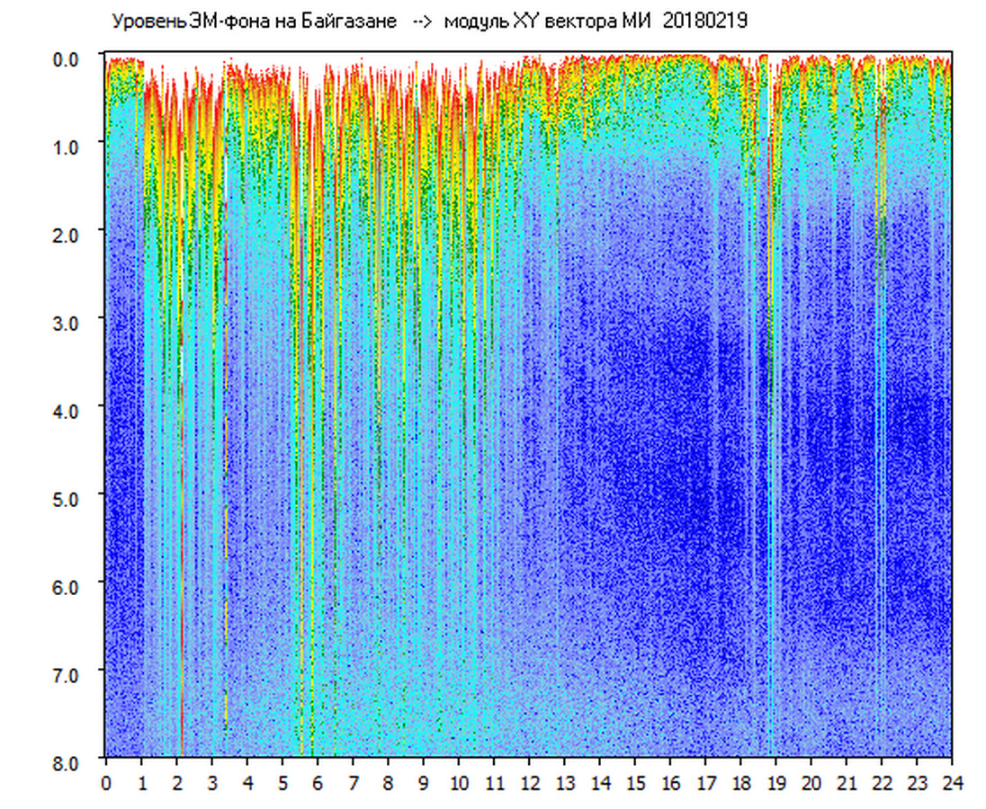
Task: Select the 3.0 mark on vertical axis
Action: tap(67, 322)
